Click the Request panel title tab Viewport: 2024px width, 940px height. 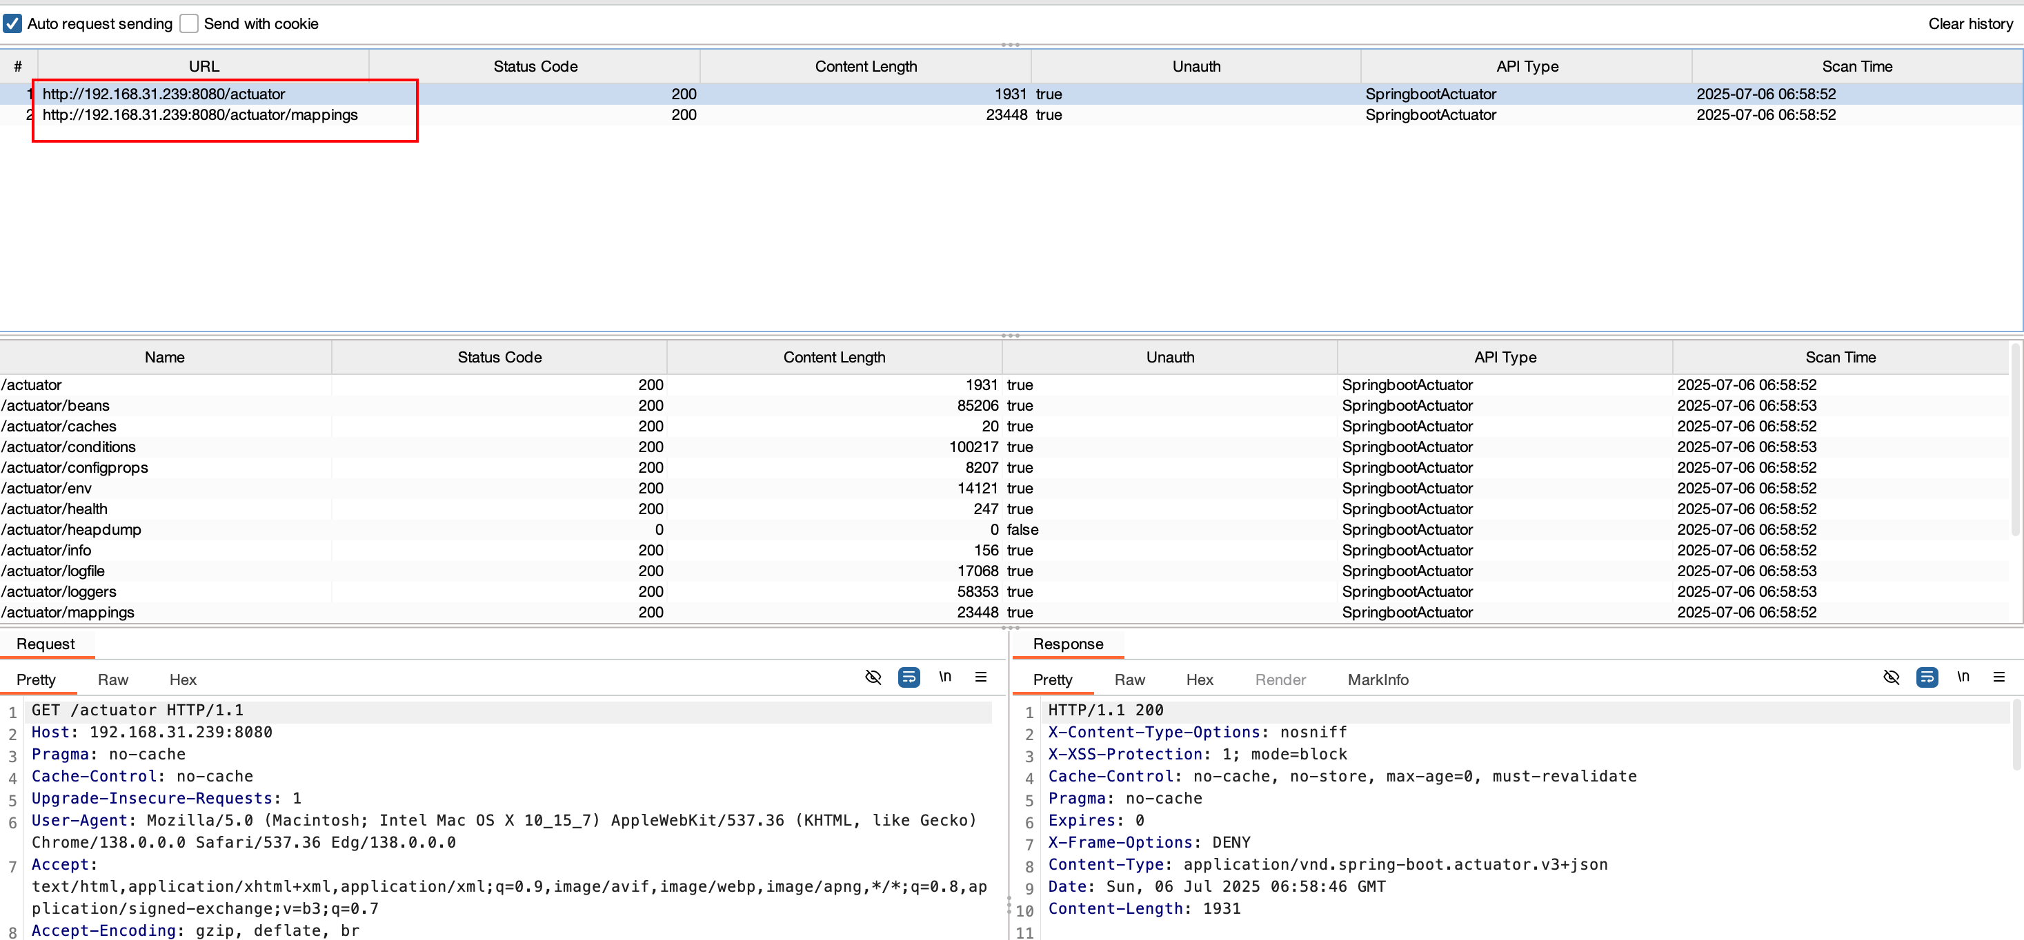click(x=46, y=644)
